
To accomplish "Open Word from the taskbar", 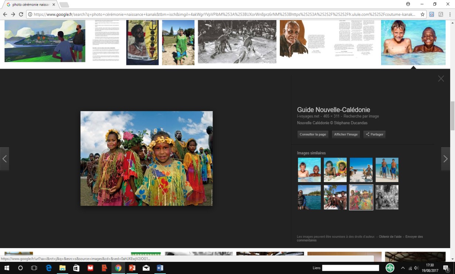I will (160, 268).
